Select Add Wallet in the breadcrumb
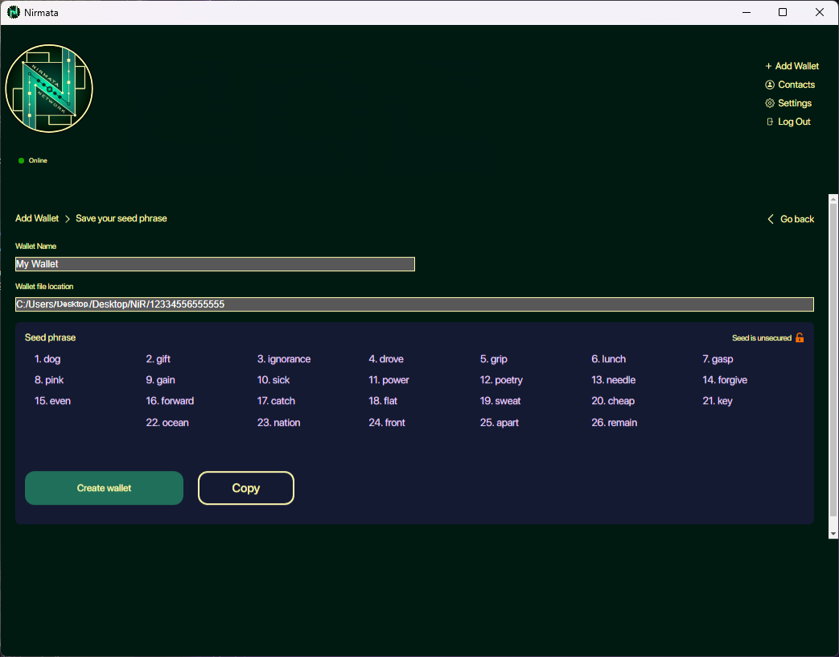Screen dimensions: 839x657 pos(36,218)
